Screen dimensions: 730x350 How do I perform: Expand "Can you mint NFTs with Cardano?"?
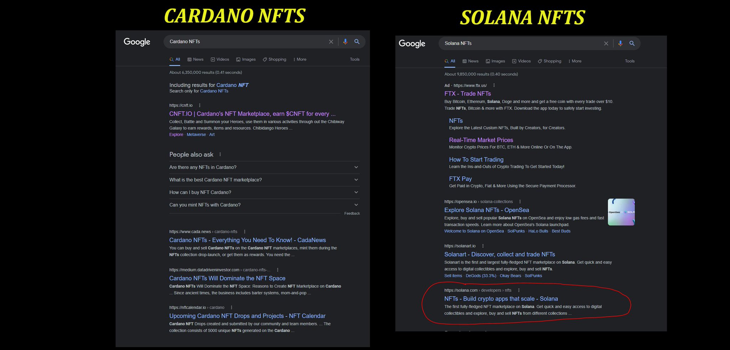(x=264, y=205)
